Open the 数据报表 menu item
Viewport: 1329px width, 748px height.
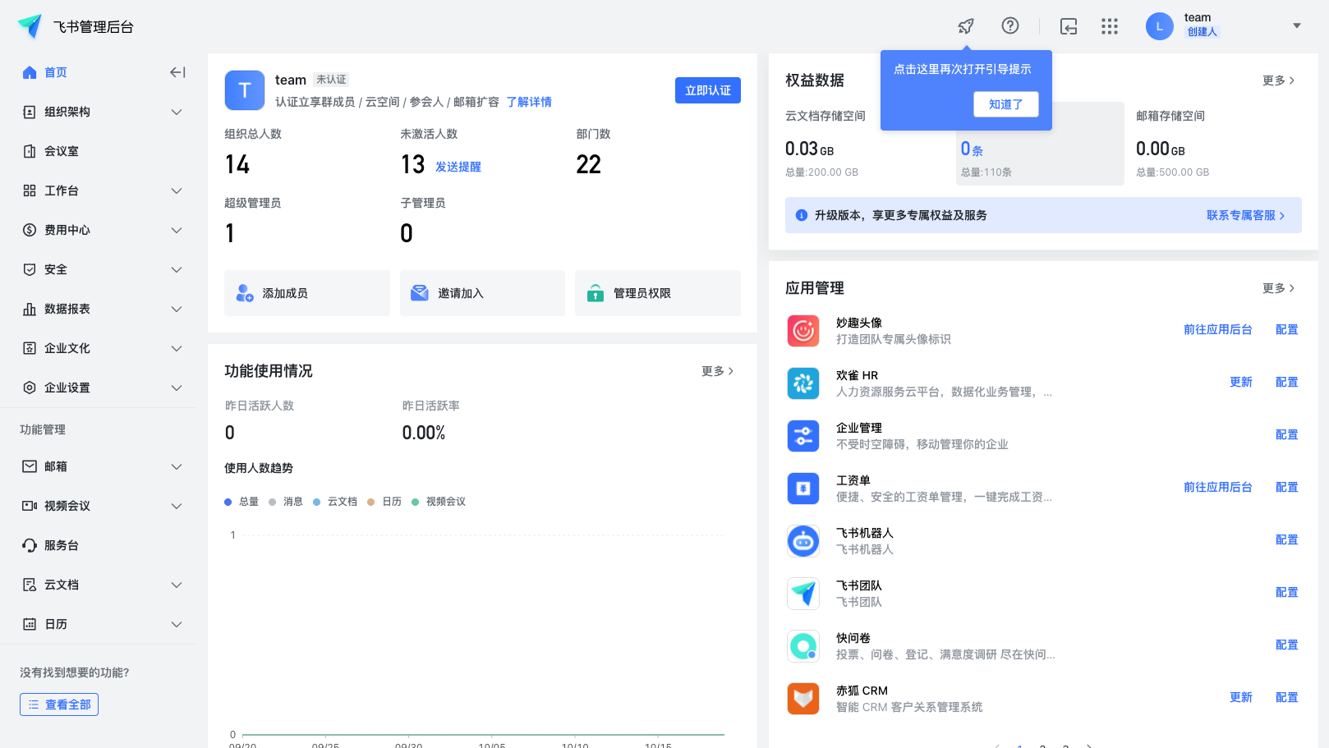[66, 309]
